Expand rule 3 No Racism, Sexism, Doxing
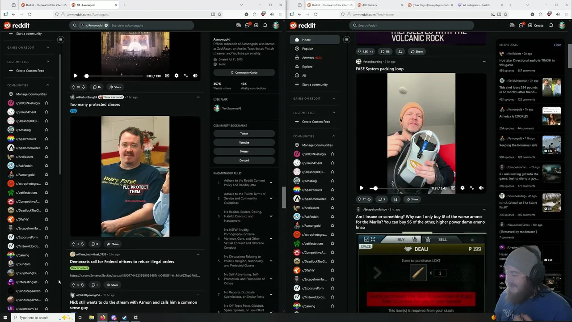 (271, 216)
